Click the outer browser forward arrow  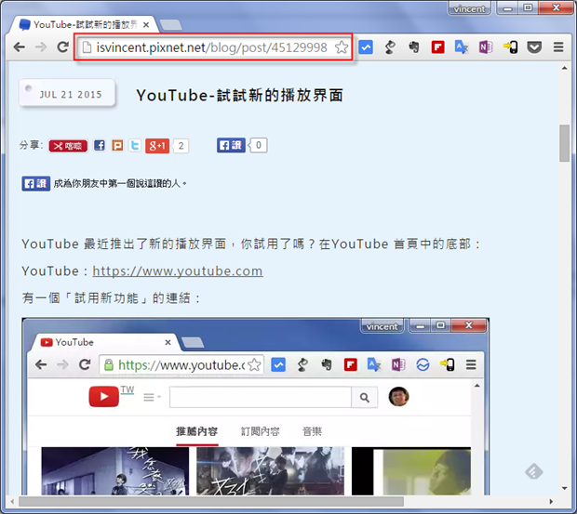[41, 47]
